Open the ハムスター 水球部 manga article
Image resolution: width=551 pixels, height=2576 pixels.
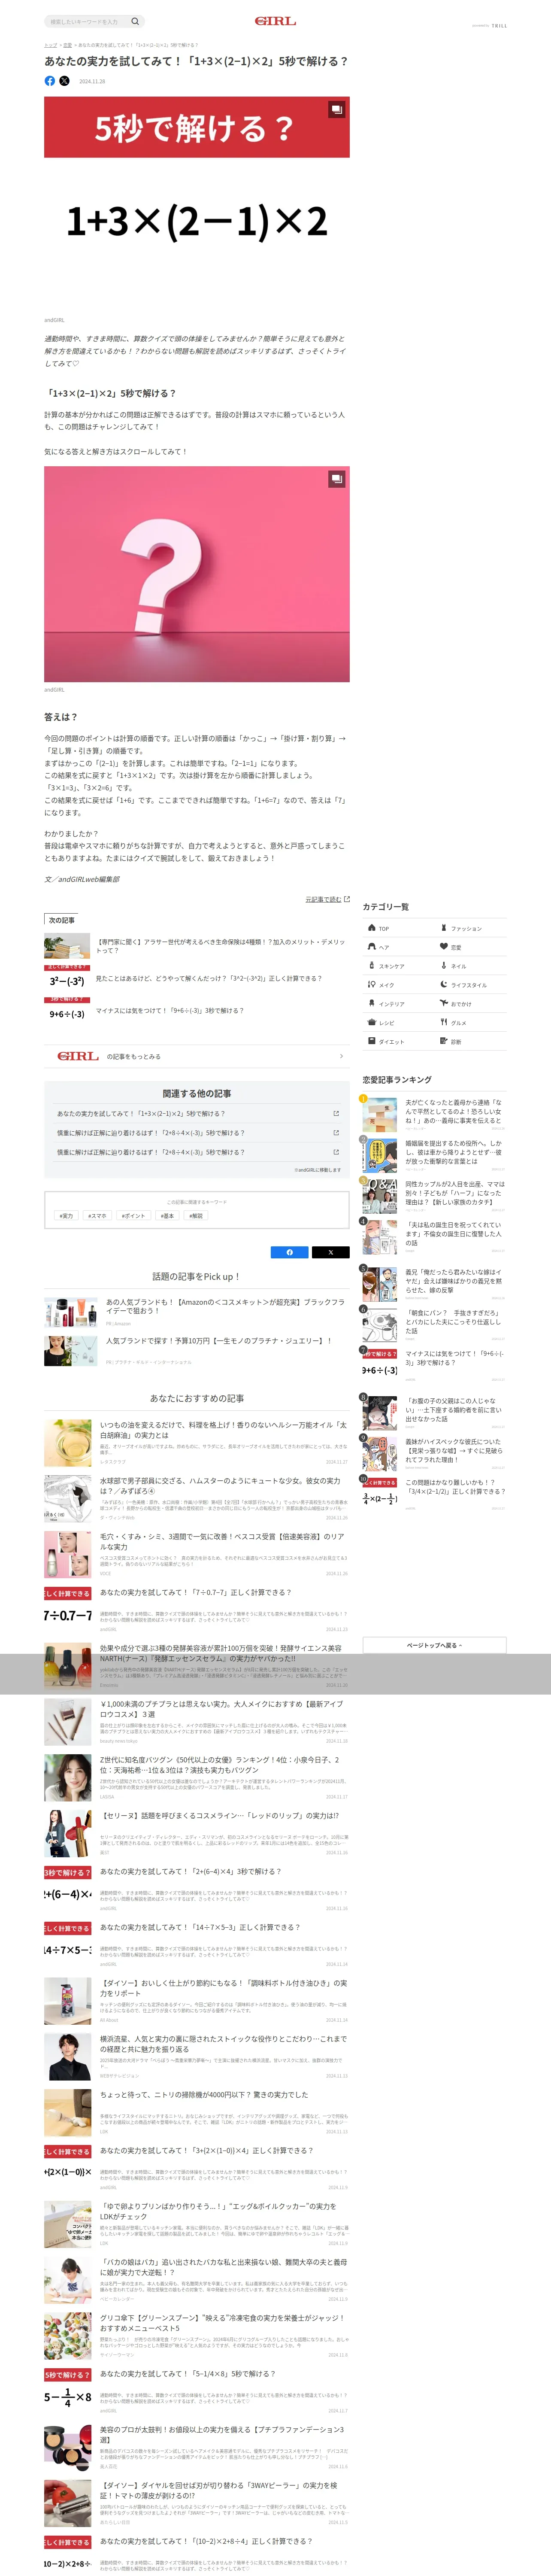(196, 1498)
